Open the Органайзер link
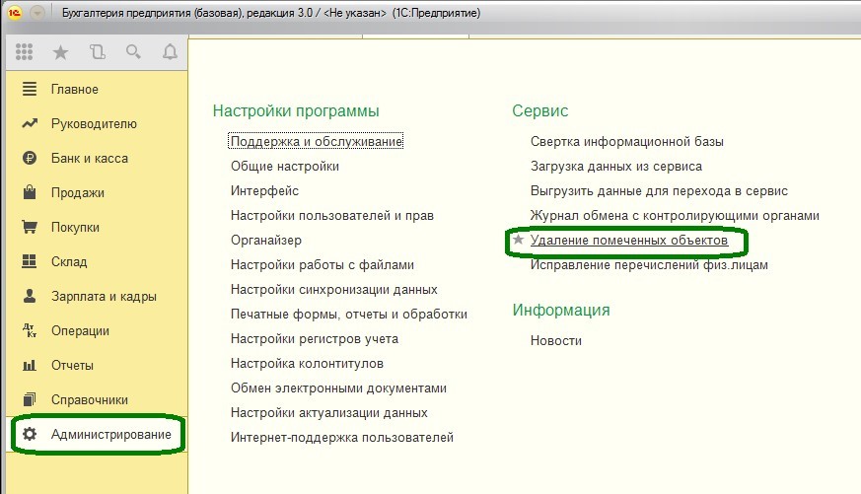 tap(266, 240)
